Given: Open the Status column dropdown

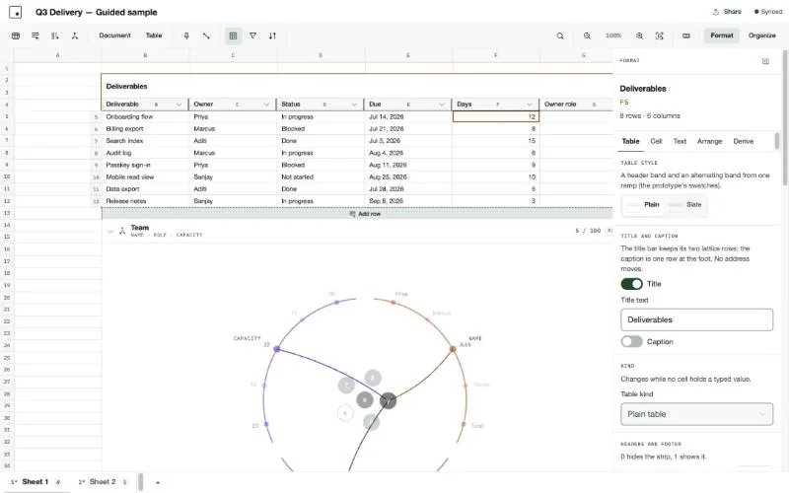Looking at the screenshot, I should tap(354, 105).
